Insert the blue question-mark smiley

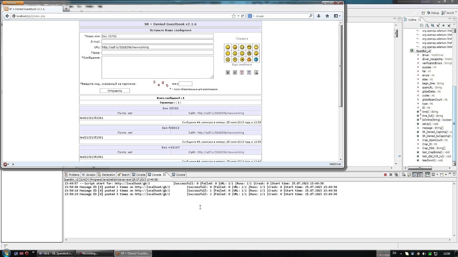click(256, 59)
